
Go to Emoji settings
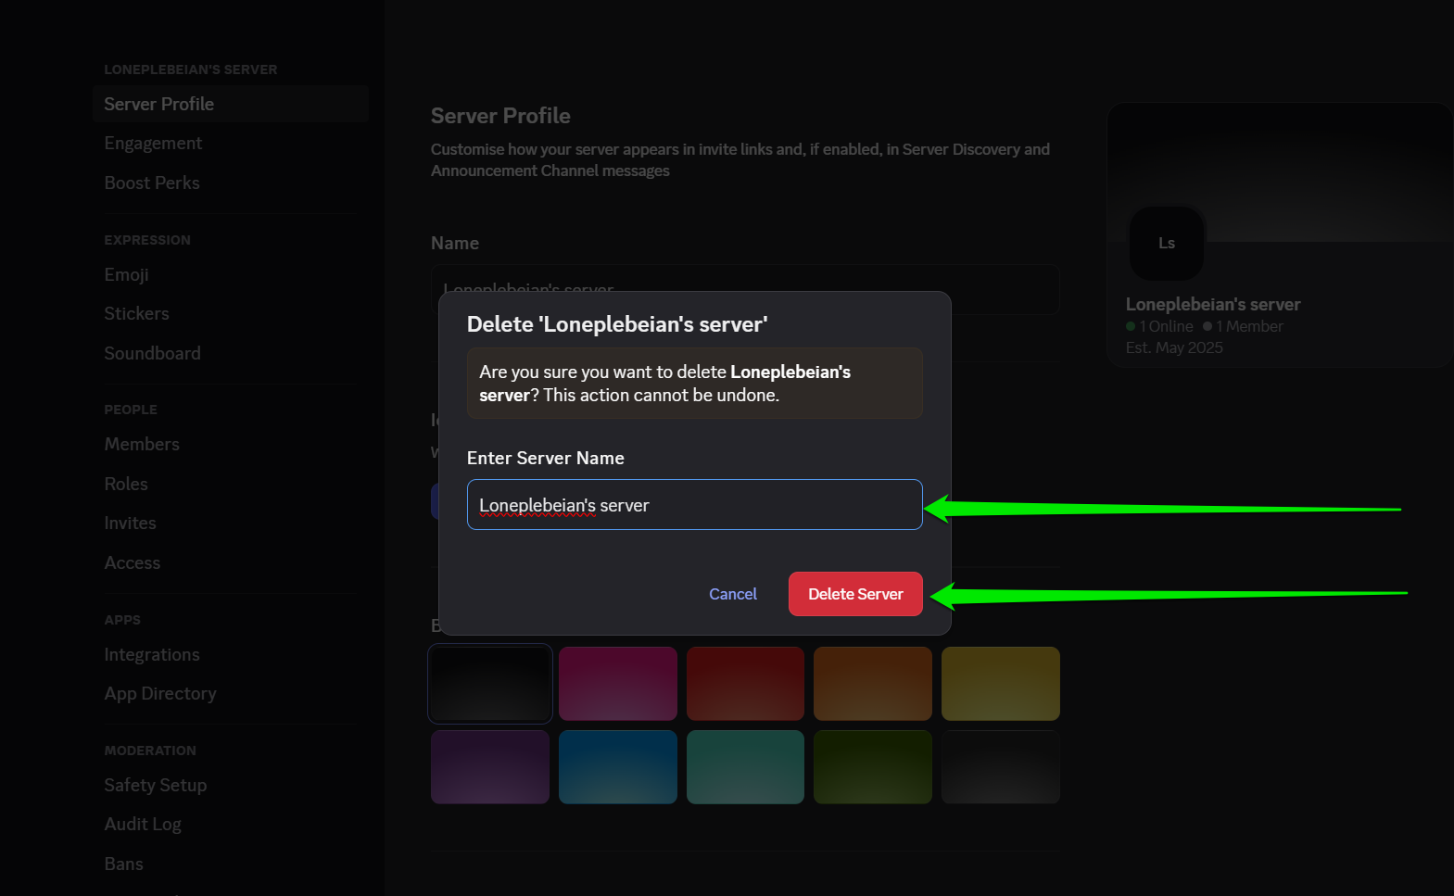(x=127, y=275)
